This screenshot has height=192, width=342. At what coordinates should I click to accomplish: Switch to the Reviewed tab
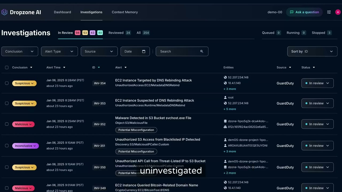[x=119, y=33]
